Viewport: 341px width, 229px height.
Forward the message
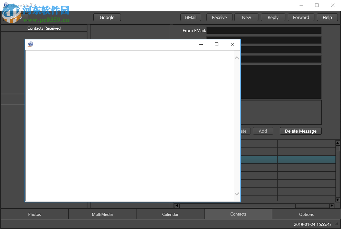click(x=301, y=17)
